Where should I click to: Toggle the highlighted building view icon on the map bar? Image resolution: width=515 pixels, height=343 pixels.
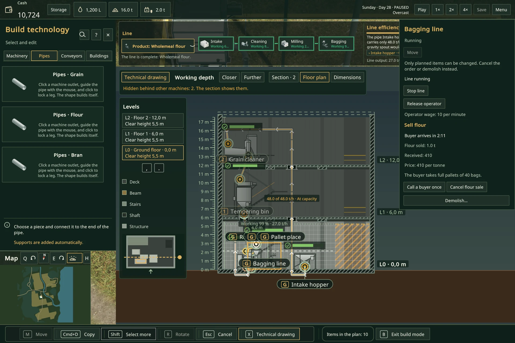pyautogui.click(x=74, y=258)
